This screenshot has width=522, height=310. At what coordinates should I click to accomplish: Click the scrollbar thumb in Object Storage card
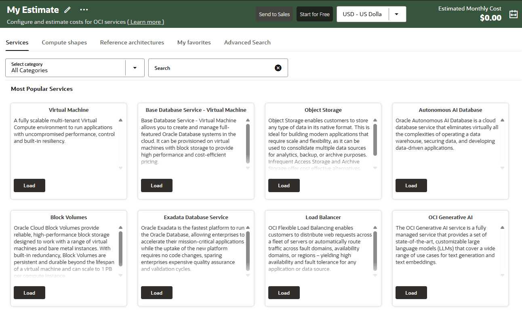coord(375,140)
